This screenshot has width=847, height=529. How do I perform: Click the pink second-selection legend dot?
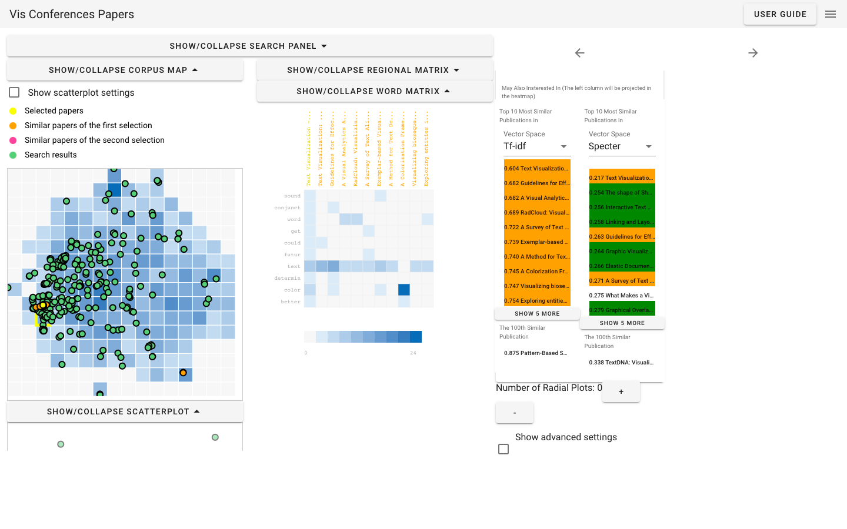coord(13,140)
